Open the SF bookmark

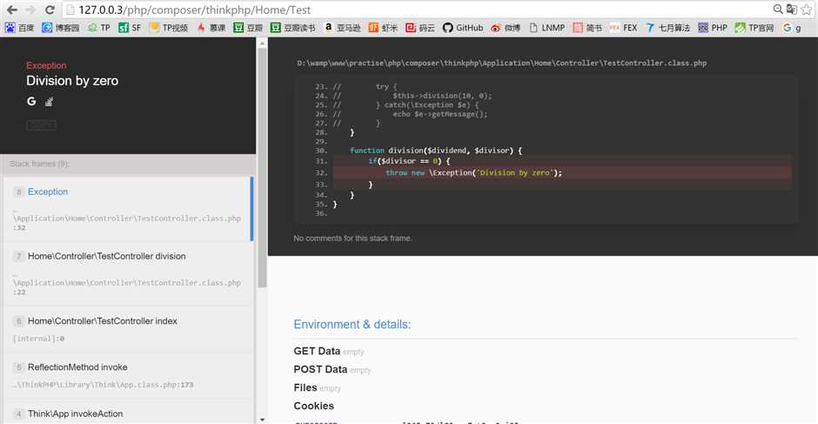130,28
